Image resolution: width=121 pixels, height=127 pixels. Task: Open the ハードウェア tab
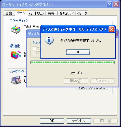[37, 13]
